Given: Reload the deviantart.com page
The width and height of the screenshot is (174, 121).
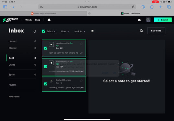Looking at the screenshot, I should [133, 7].
